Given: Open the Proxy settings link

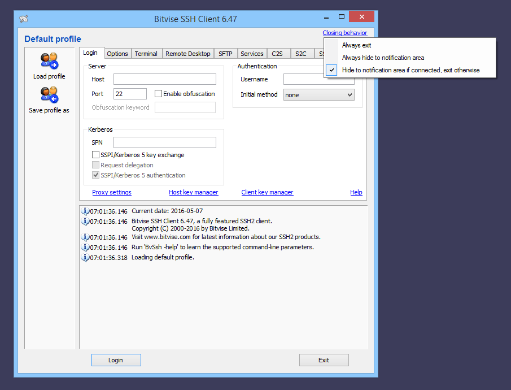Looking at the screenshot, I should tap(111, 192).
